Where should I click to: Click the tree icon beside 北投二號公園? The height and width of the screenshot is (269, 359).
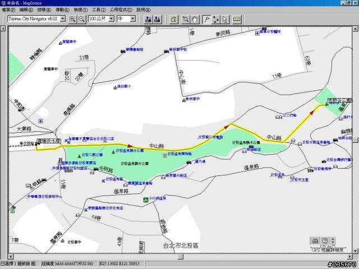pyautogui.click(x=79, y=156)
